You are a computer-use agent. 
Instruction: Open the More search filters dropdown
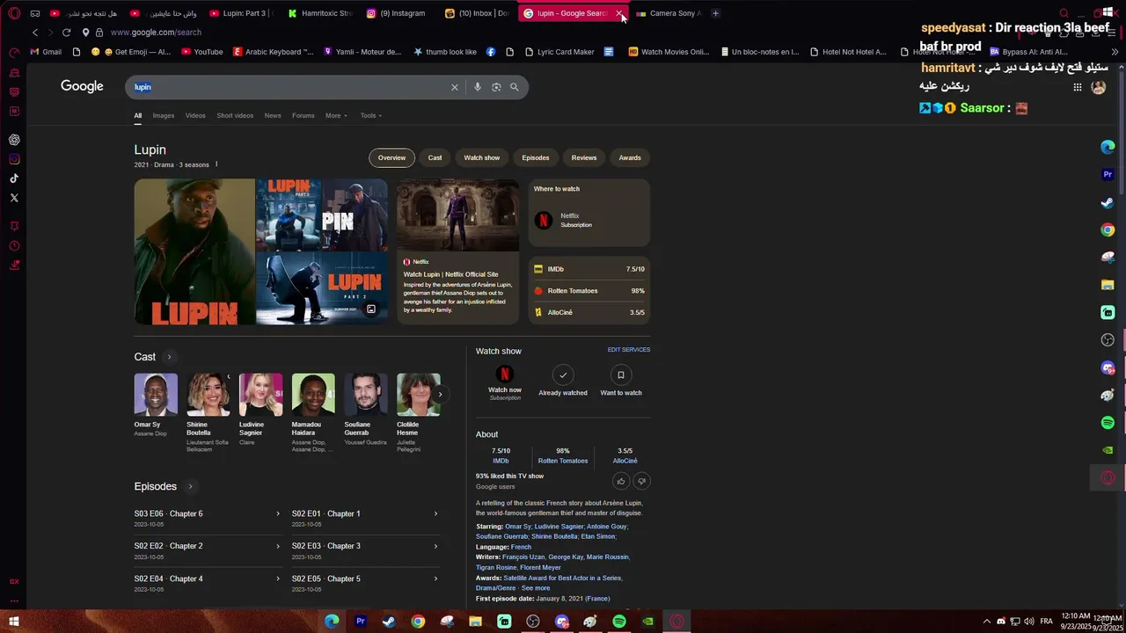(x=336, y=115)
